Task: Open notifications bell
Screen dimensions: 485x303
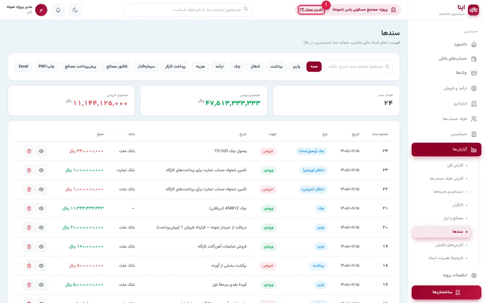Action: pyautogui.click(x=58, y=10)
